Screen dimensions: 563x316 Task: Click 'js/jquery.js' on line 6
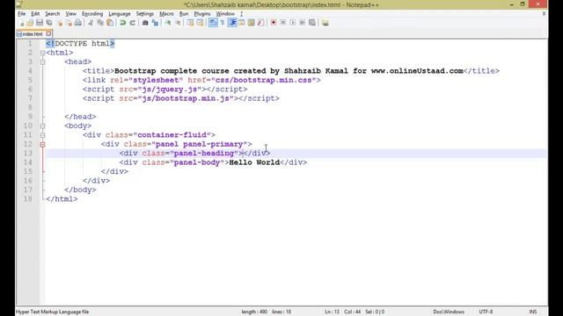pyautogui.click(x=170, y=90)
